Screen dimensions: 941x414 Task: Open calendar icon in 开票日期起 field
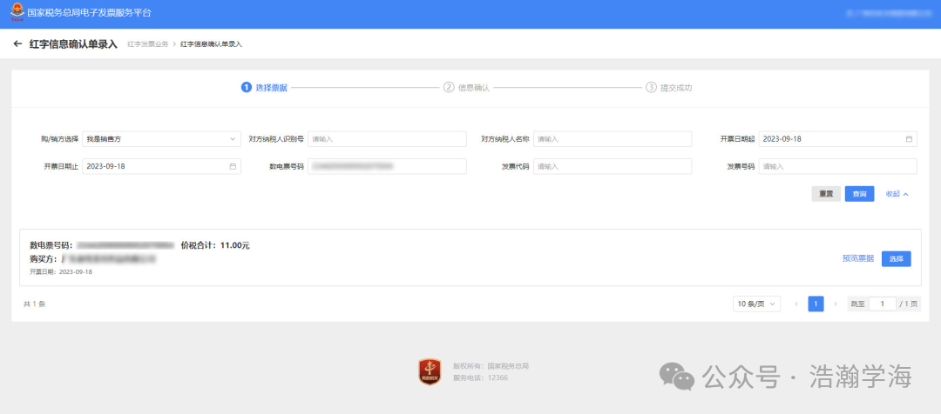tap(909, 139)
